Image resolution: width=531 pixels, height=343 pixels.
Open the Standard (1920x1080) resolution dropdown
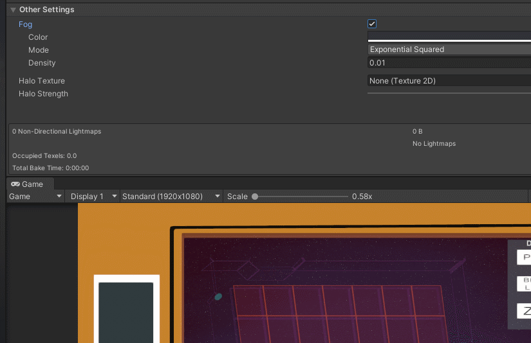171,197
